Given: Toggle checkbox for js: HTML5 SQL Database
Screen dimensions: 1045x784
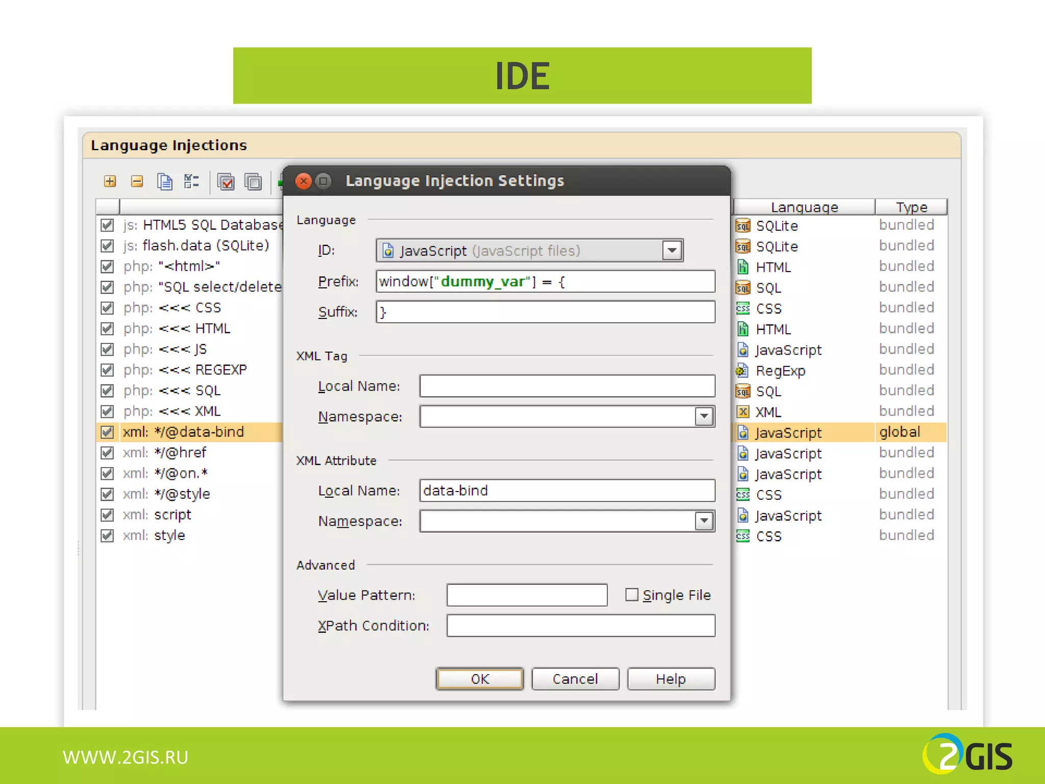Looking at the screenshot, I should coord(107,225).
